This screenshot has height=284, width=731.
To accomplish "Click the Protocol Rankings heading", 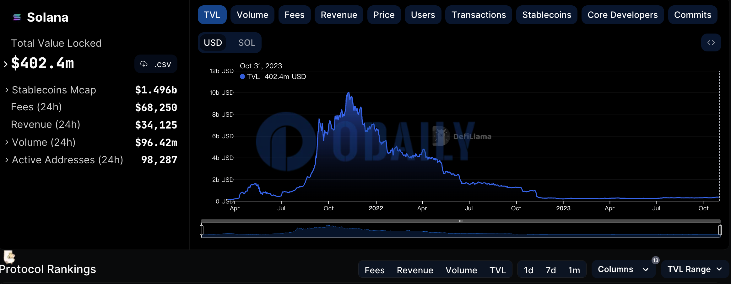I will pyautogui.click(x=48, y=269).
